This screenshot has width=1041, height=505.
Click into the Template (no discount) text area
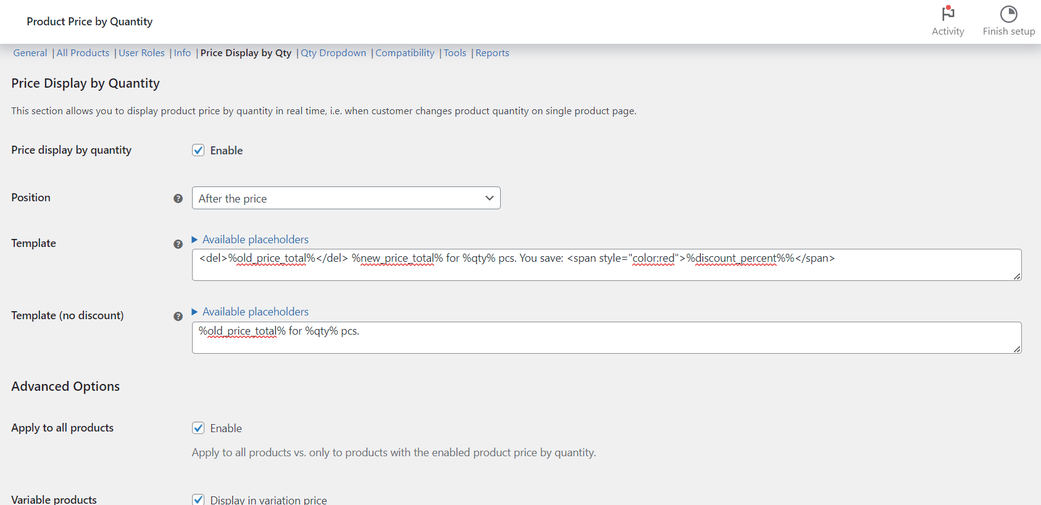tap(606, 338)
